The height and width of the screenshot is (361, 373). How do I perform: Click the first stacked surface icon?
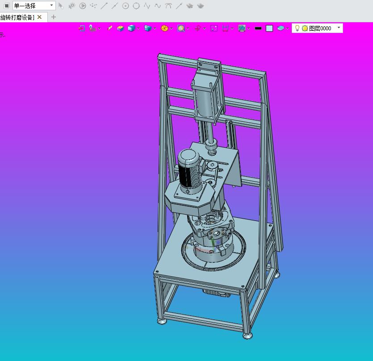tap(189, 6)
